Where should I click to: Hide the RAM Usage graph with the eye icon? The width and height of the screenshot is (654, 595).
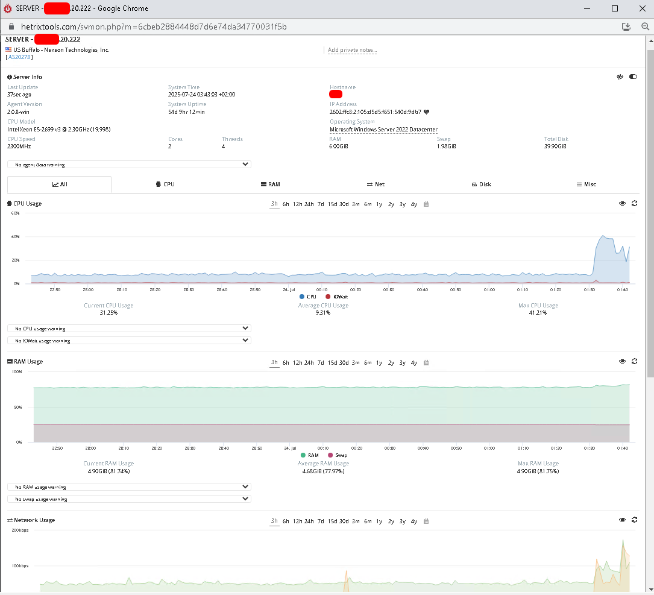pyautogui.click(x=622, y=361)
